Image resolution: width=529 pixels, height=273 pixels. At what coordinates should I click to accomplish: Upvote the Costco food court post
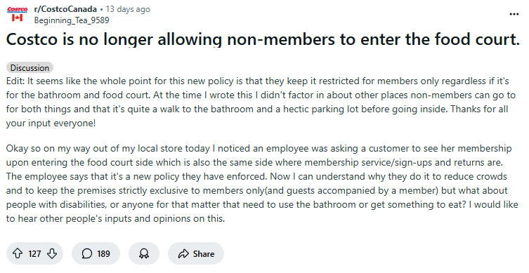18,253
